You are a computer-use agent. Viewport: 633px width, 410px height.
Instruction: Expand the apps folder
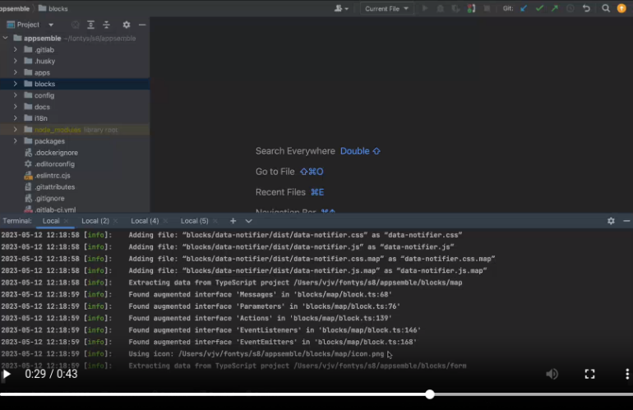[x=16, y=72]
